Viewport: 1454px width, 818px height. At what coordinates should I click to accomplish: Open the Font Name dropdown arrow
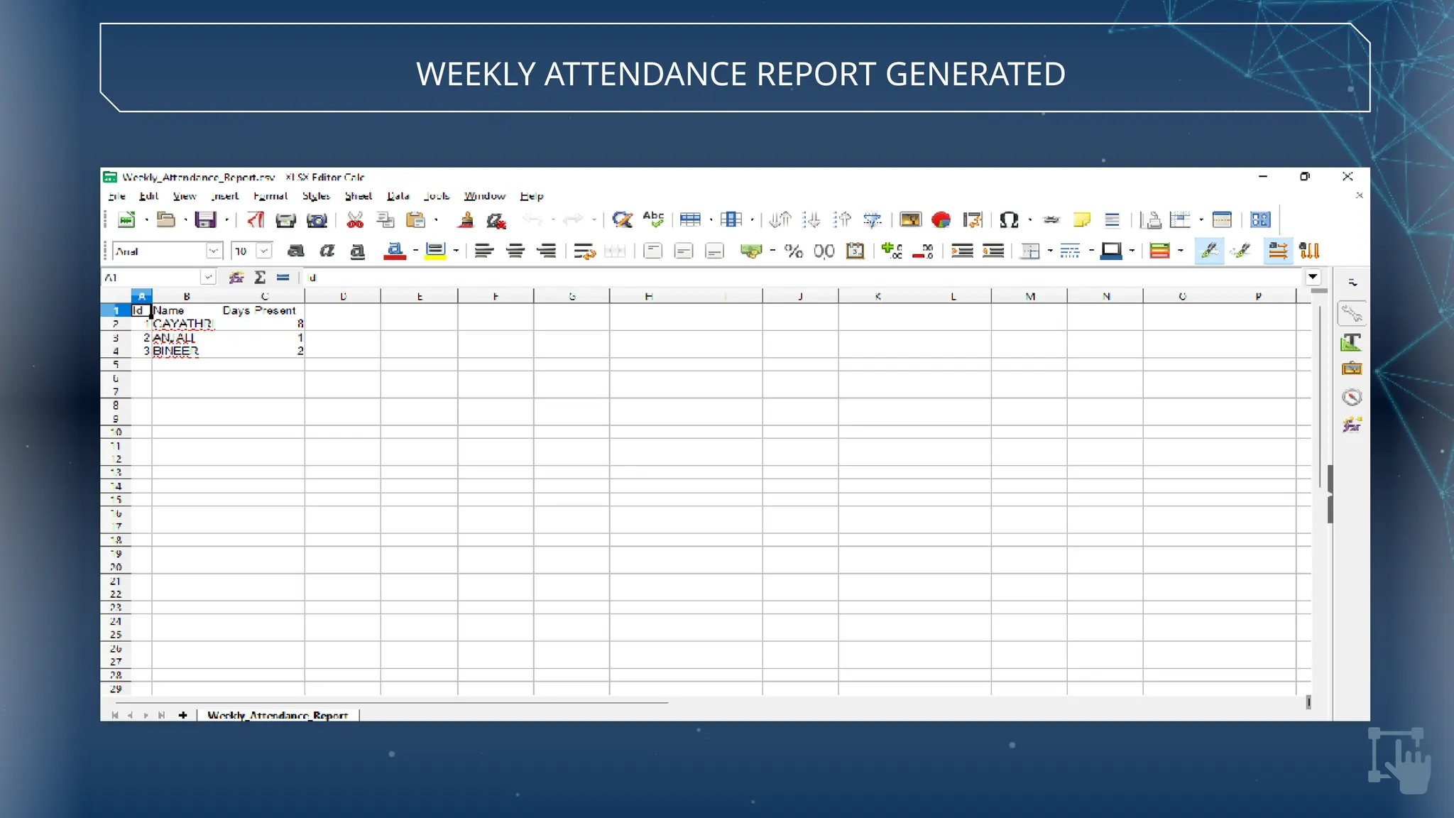pyautogui.click(x=213, y=251)
